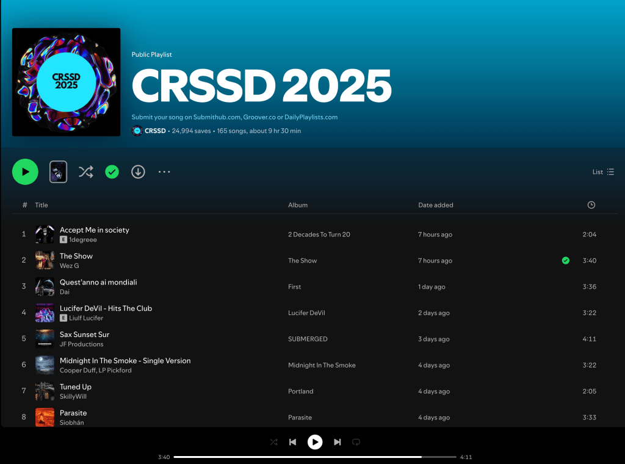Open album 2 Decades To Turn 20
This screenshot has height=464, width=625.
click(319, 234)
